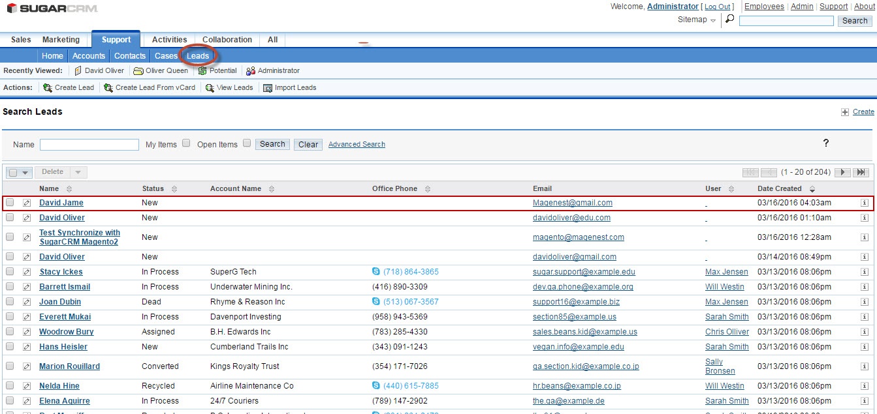Enable the My Items checkbox
Viewport: 877px width, 414px height.
click(x=186, y=143)
